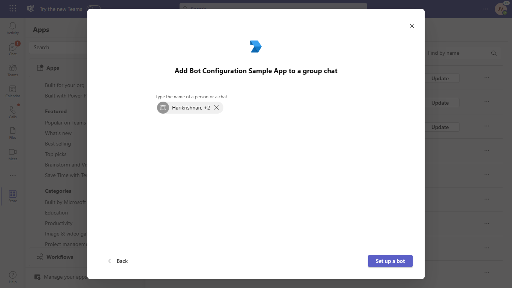Select Best selling
The height and width of the screenshot is (288, 512).
[x=58, y=144]
